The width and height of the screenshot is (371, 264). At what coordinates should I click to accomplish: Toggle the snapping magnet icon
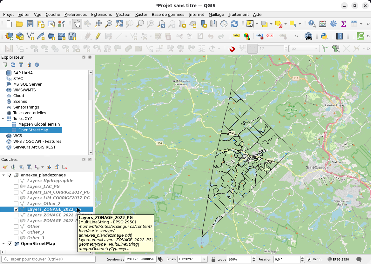(x=232, y=49)
